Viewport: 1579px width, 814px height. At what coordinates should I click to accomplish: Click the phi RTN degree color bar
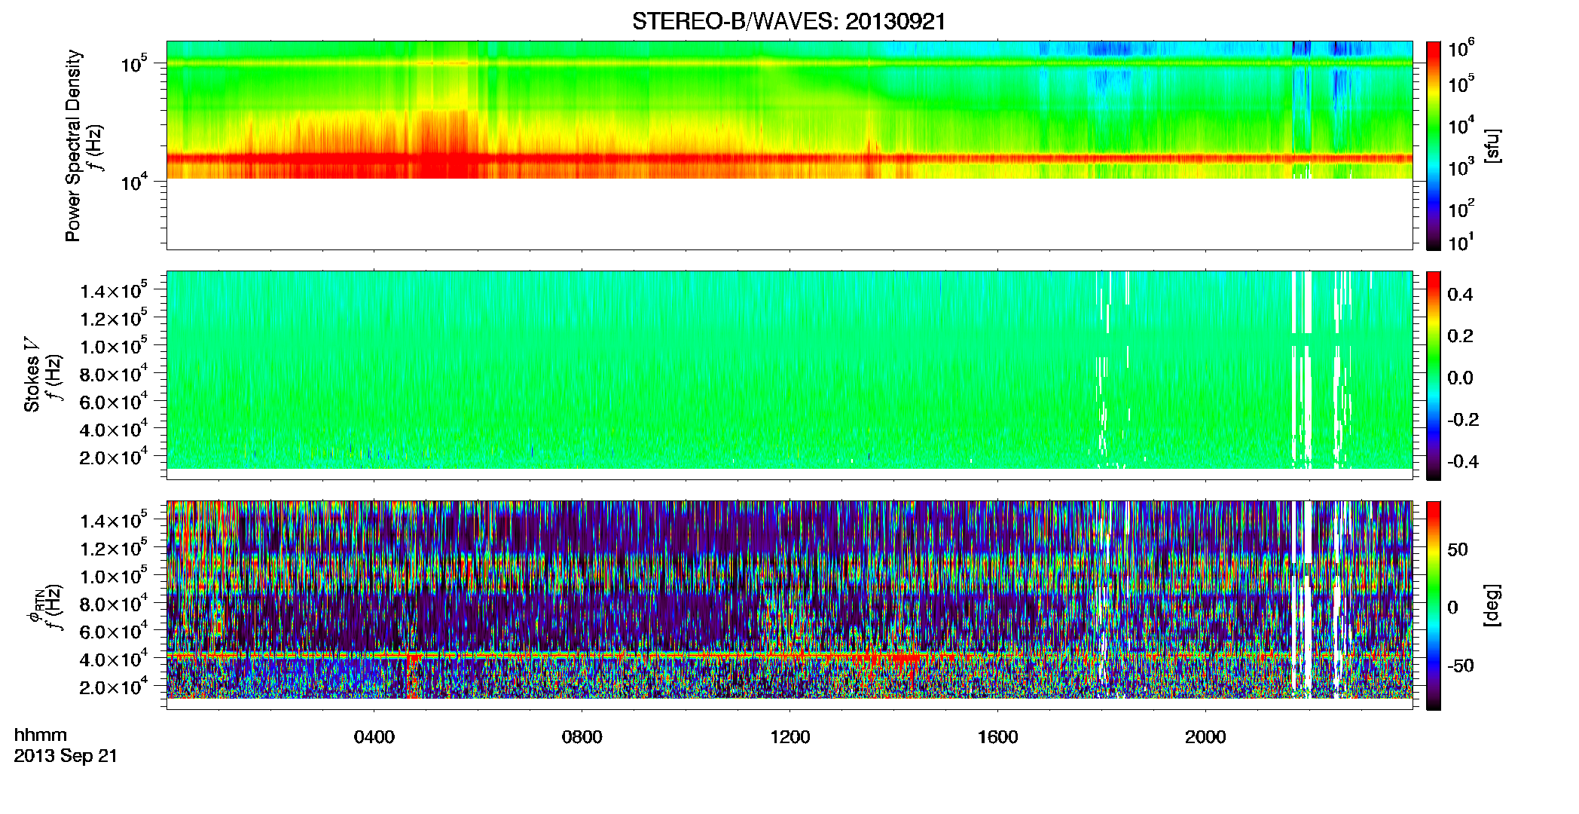[1434, 605]
